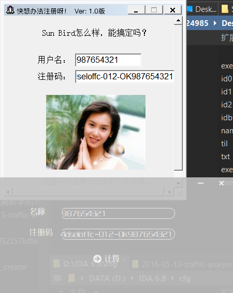Viewport: 233px width, 293px height.
Task: Close the keygen overlay window
Action: pos(221,183)
